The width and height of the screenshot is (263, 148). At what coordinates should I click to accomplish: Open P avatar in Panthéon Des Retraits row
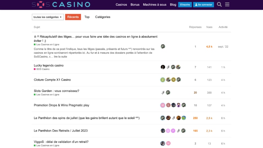(x=173, y=131)
